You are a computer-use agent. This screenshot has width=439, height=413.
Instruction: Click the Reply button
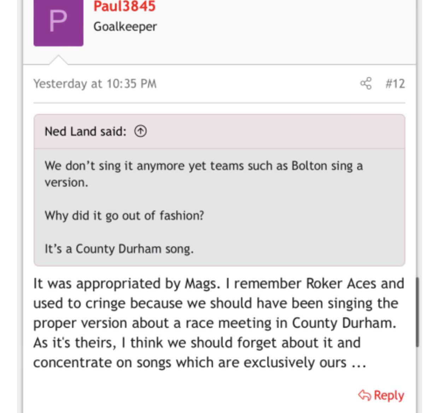coord(381,395)
